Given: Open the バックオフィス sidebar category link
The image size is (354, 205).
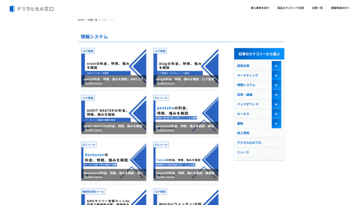Looking at the screenshot, I should (248, 104).
